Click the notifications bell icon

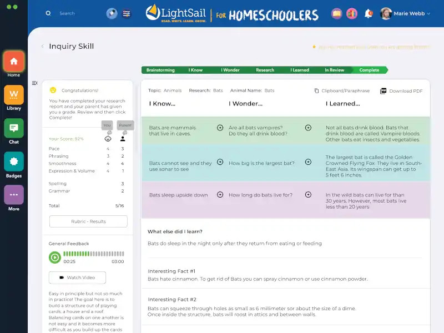[x=368, y=13]
